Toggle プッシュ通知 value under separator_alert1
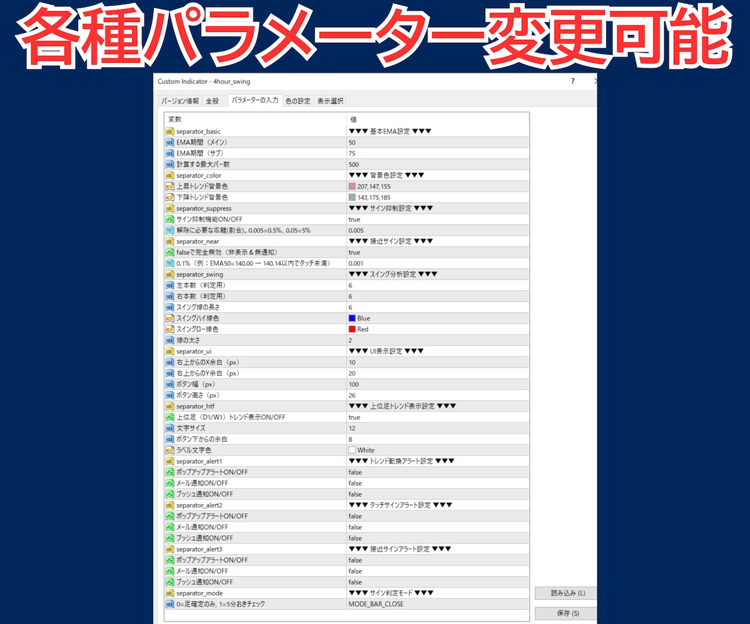The height and width of the screenshot is (624, 750). point(438,494)
